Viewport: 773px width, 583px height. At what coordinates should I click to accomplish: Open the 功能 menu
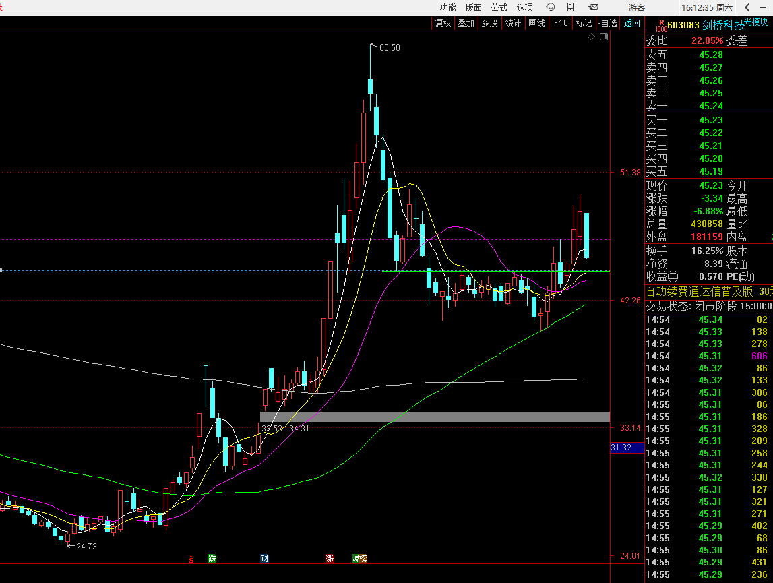[x=447, y=7]
